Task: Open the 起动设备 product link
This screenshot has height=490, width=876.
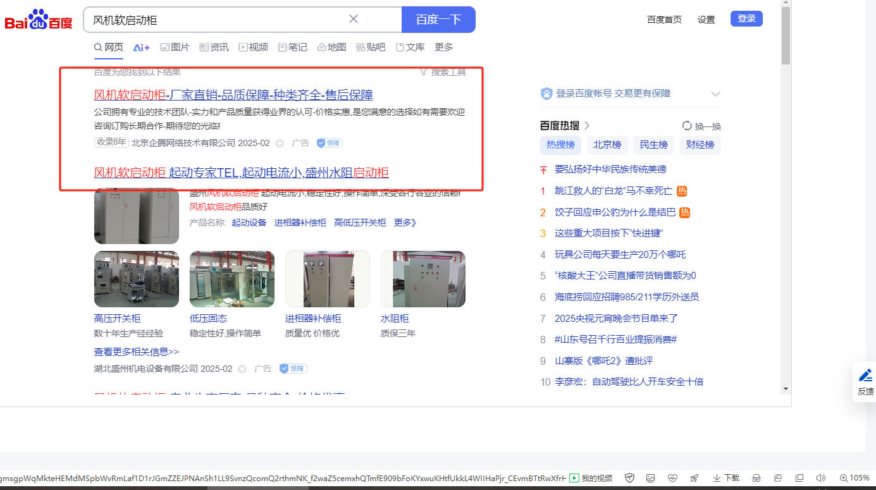Action: [249, 223]
